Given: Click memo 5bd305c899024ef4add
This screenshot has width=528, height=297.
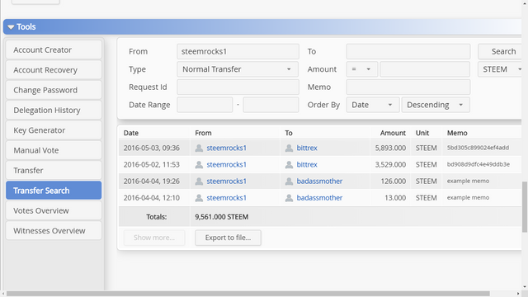Looking at the screenshot, I should pyautogui.click(x=478, y=148).
